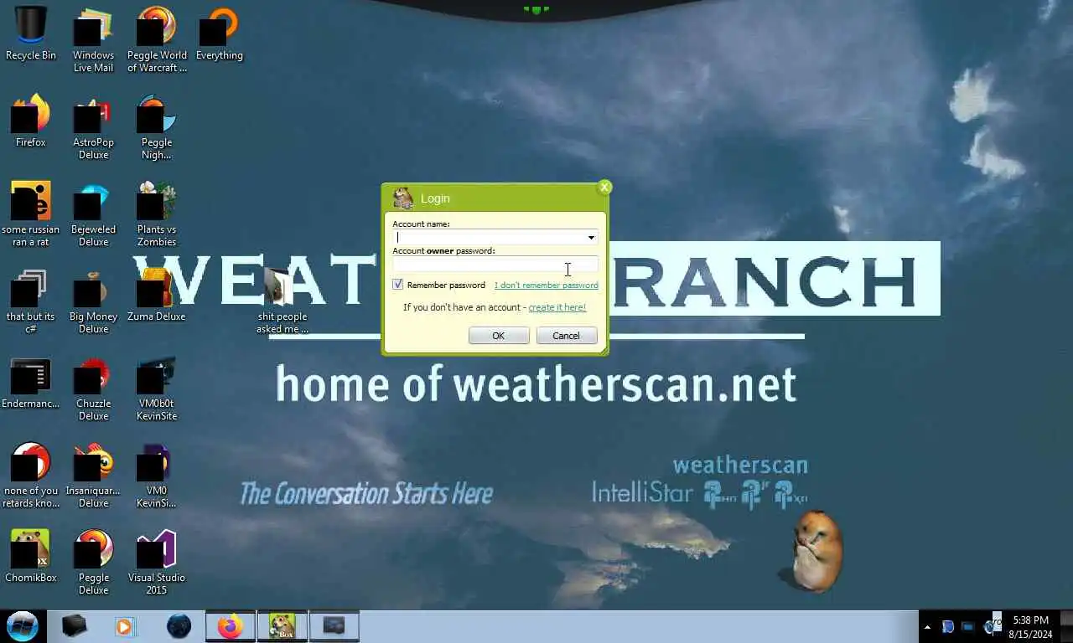Image resolution: width=1073 pixels, height=643 pixels.
Task: Switch to Firefox in the taskbar
Action: [231, 625]
